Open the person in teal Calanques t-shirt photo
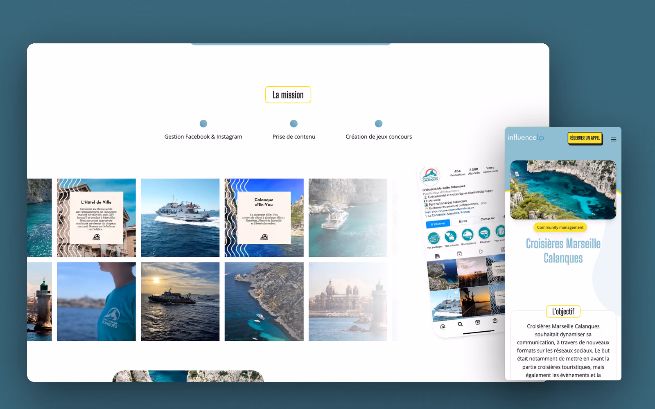The width and height of the screenshot is (655, 409). click(x=96, y=301)
